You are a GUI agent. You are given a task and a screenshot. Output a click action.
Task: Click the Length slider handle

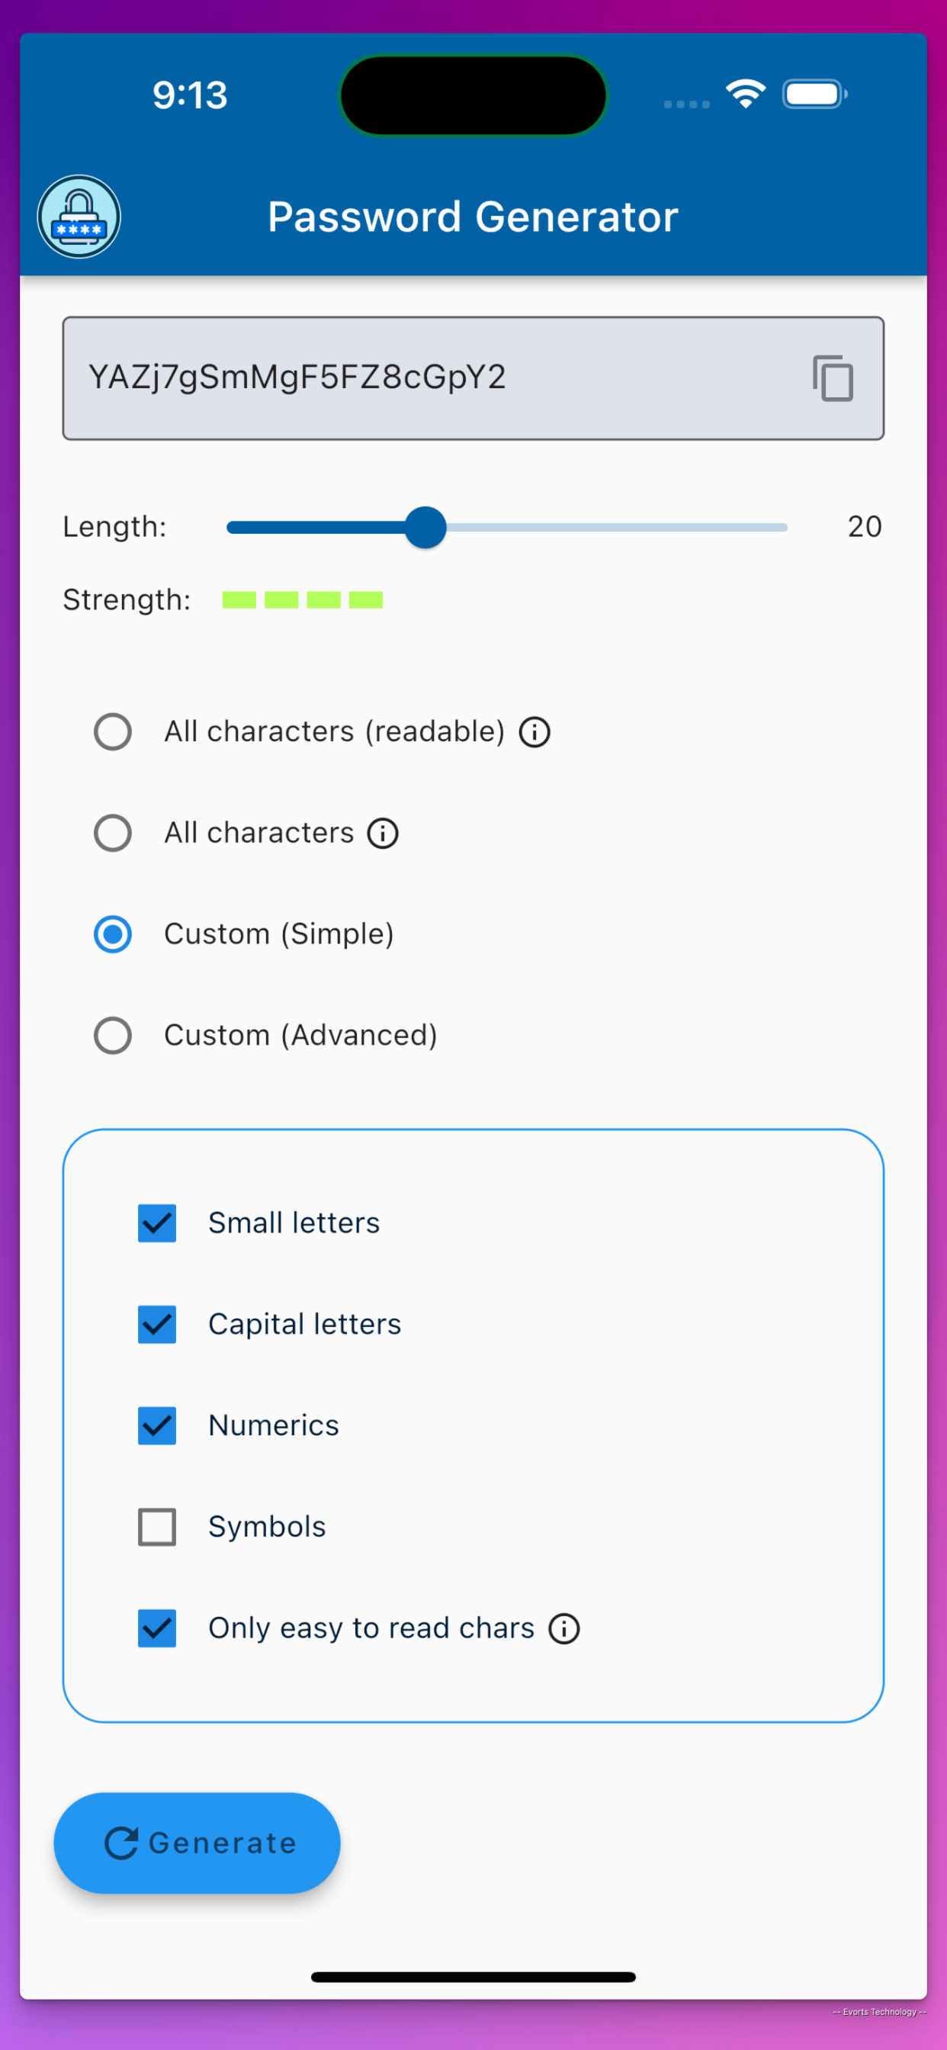click(x=425, y=528)
